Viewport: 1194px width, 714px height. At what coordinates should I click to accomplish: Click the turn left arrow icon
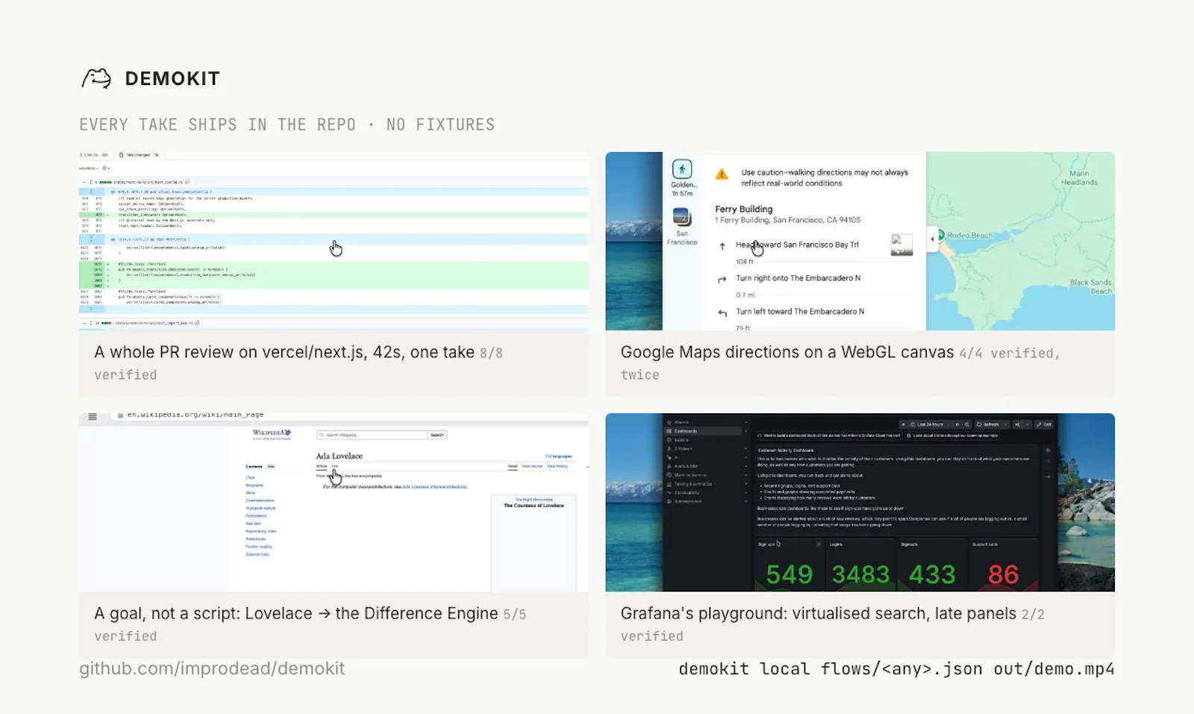click(722, 313)
